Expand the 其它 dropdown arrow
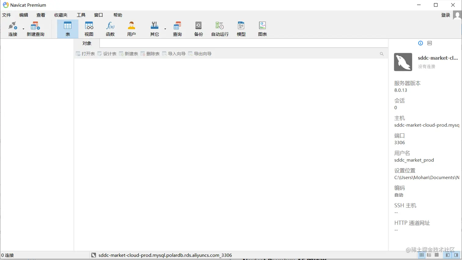462x260 pixels. click(165, 29)
